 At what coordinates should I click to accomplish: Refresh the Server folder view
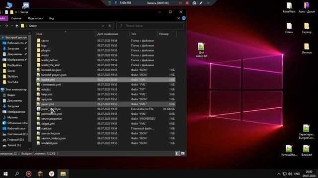click(110, 26)
